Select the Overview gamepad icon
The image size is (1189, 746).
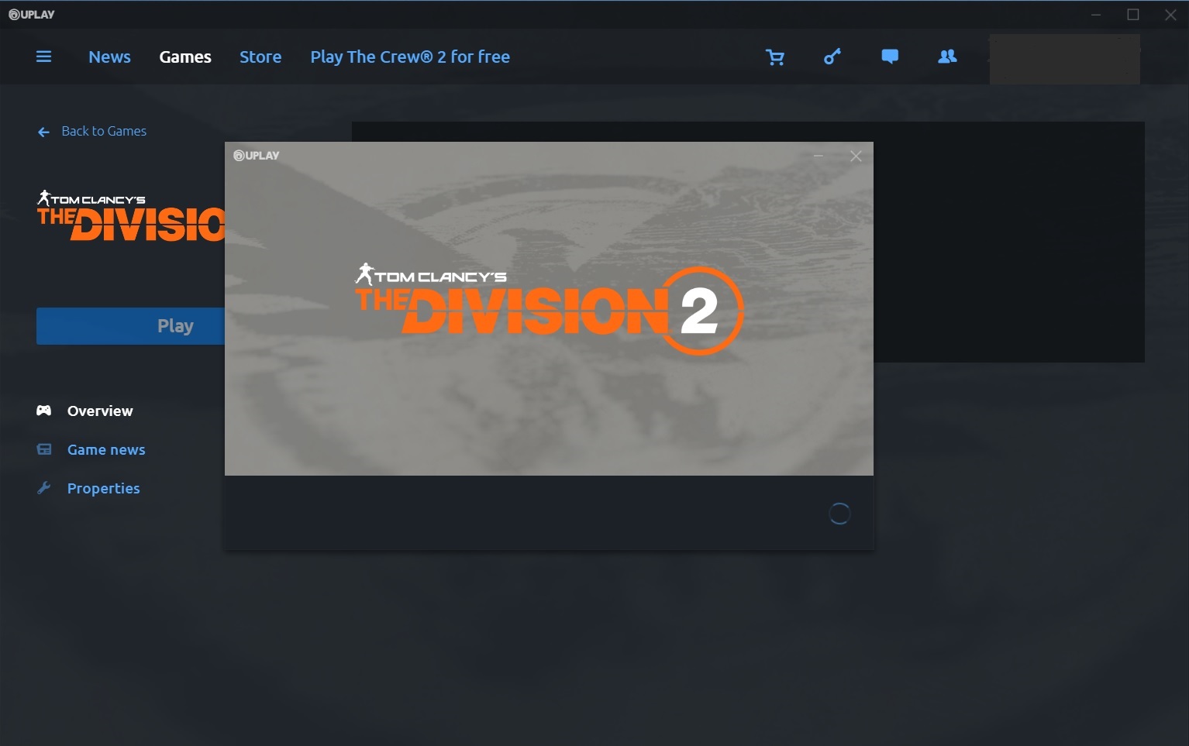(x=43, y=411)
